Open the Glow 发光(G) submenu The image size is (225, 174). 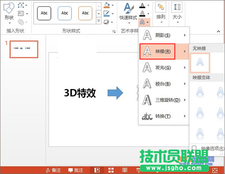[164, 68]
